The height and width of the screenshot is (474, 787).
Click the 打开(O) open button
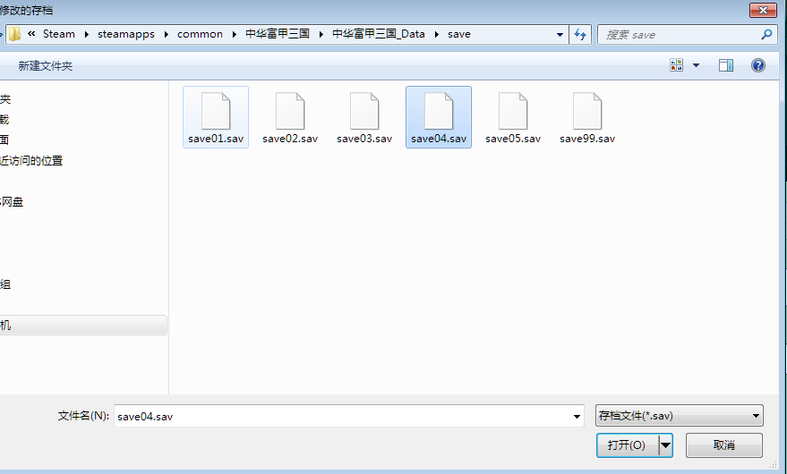click(628, 445)
